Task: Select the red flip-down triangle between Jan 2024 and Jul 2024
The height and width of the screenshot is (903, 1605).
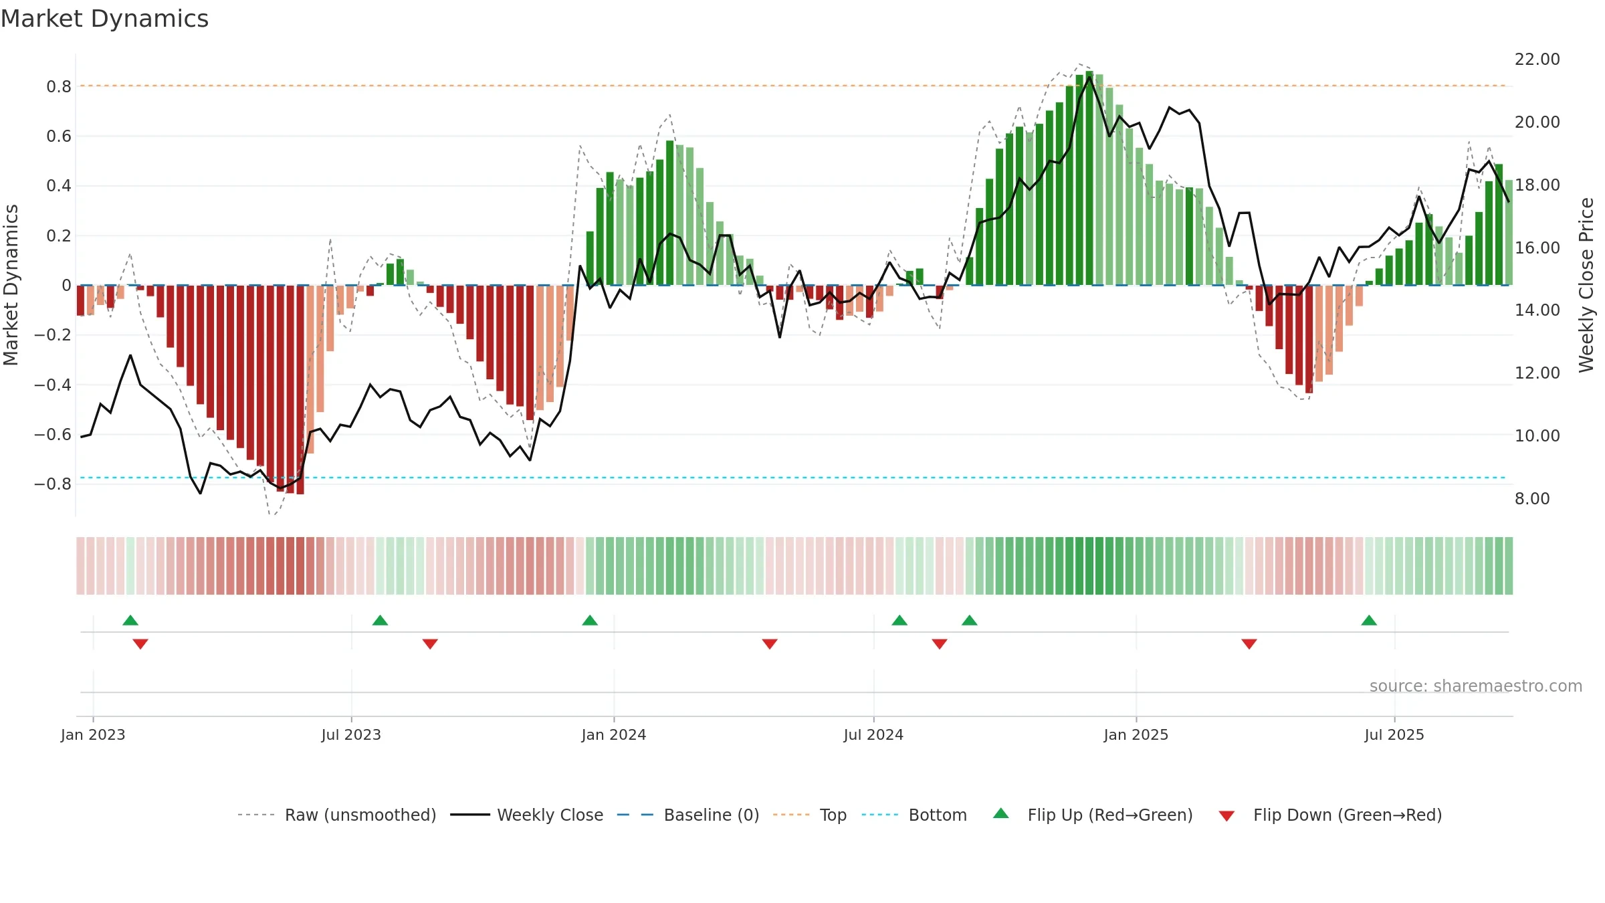Action: tap(770, 644)
